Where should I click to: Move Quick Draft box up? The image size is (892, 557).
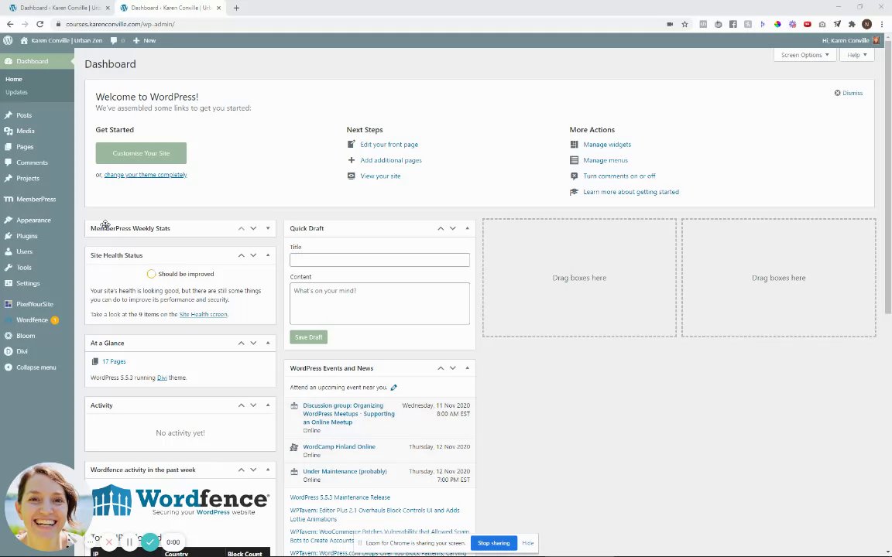point(441,228)
